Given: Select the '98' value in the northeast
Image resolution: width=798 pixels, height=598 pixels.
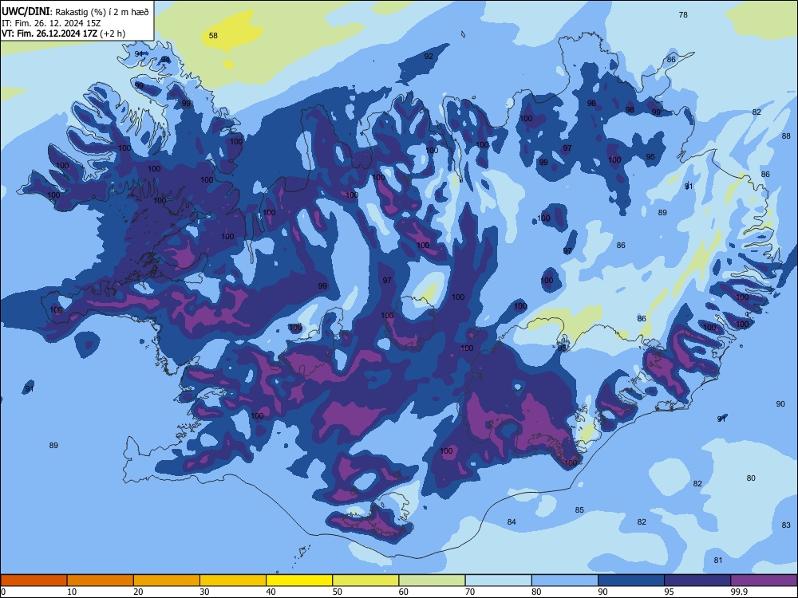Looking at the screenshot, I should (630, 110).
